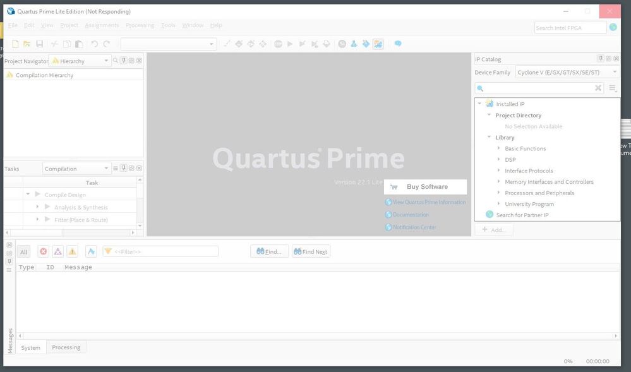Viewport: 631px width, 372px height.
Task: Pin the Project Navigator panel
Action: pos(124,61)
